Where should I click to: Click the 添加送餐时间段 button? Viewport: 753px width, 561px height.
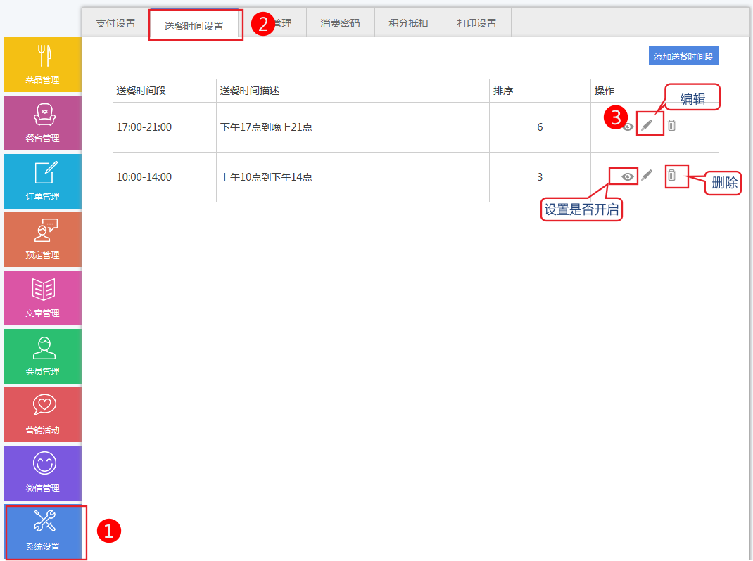683,56
